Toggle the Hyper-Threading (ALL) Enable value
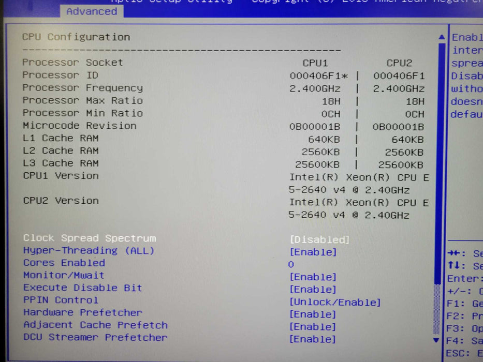Image resolution: width=483 pixels, height=362 pixels. 313,252
